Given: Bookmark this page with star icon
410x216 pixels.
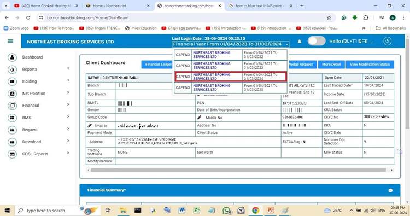Looking at the screenshot, I should click(x=329, y=18).
